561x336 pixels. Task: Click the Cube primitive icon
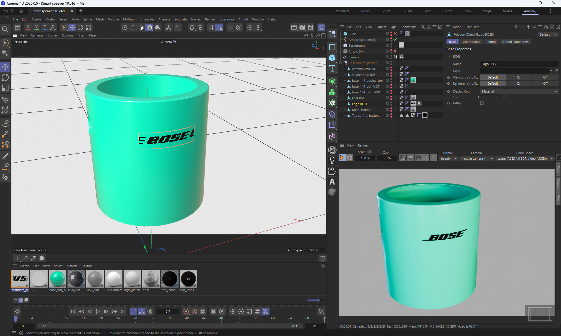click(x=332, y=58)
